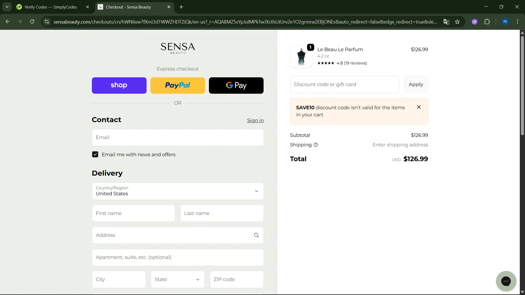Click the address search magnifier icon
The image size is (525, 295).
[256, 235]
